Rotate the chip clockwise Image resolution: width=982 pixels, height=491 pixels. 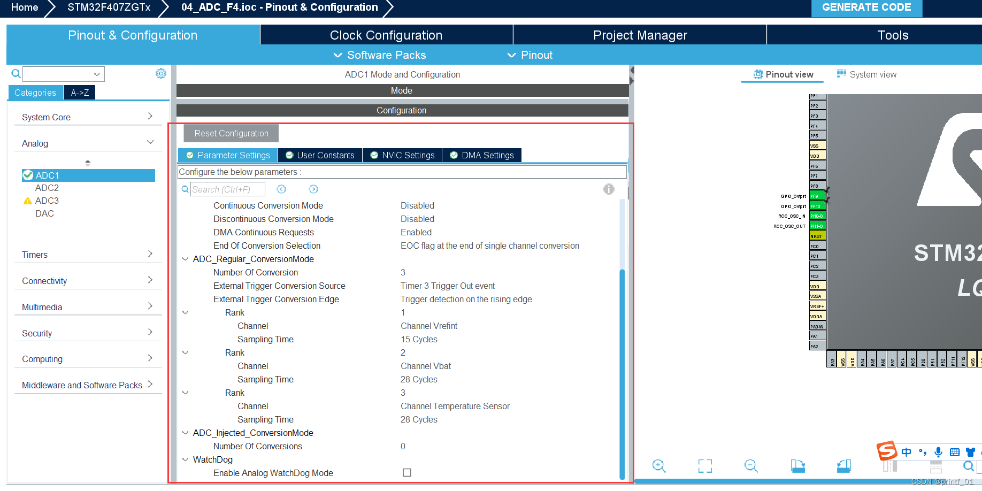(x=797, y=466)
